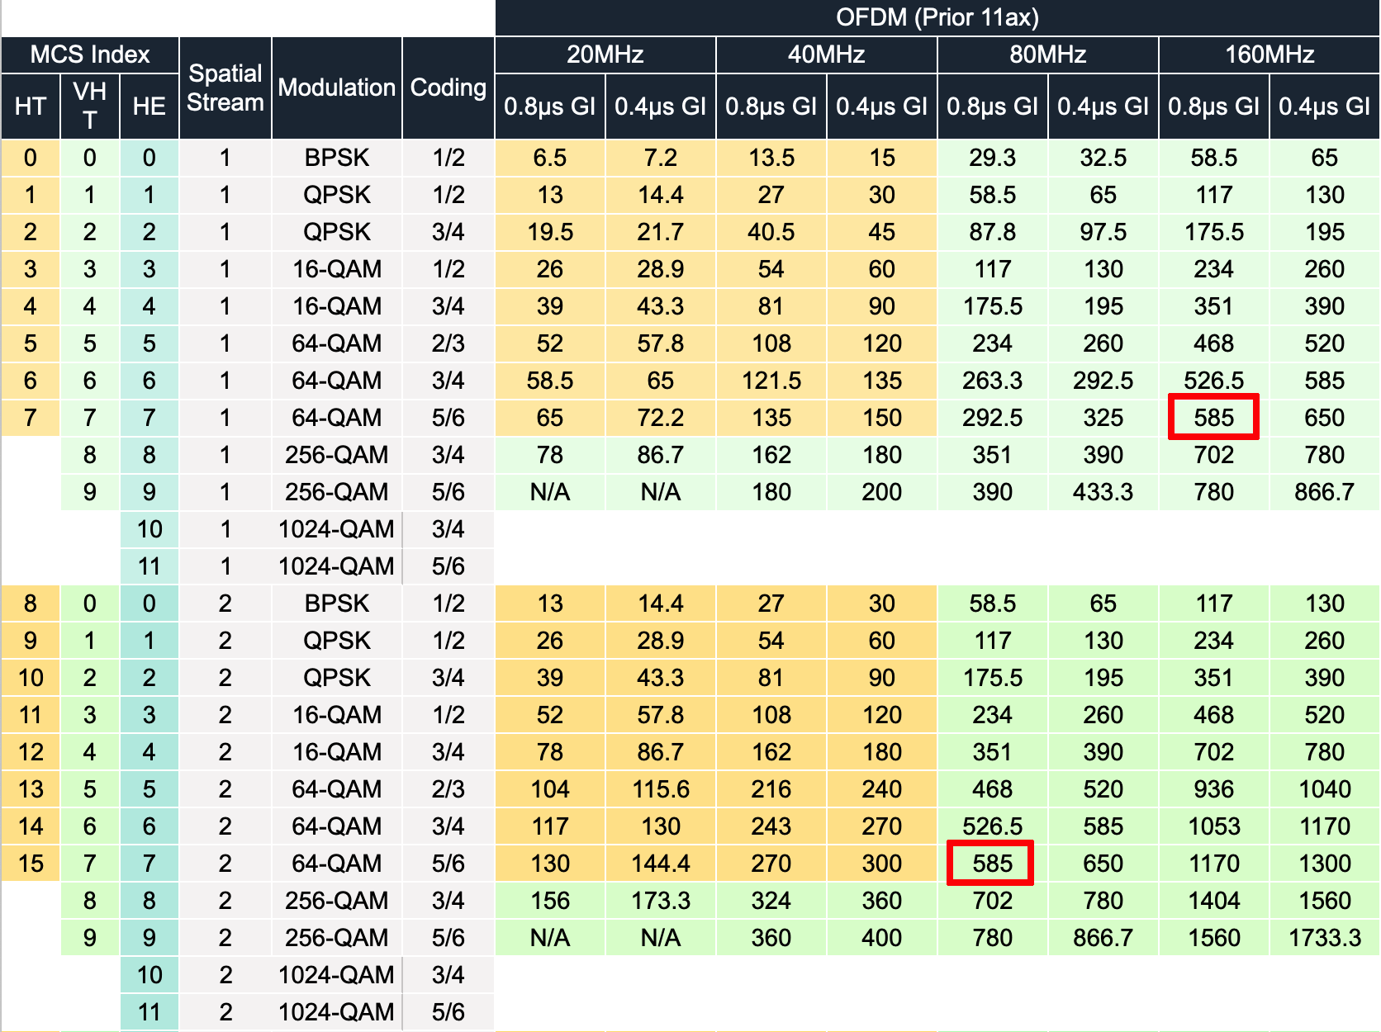Viewport: 1381px width, 1032px height.
Task: Select red-outlined 585 cell under 80MHz
Action: (991, 864)
